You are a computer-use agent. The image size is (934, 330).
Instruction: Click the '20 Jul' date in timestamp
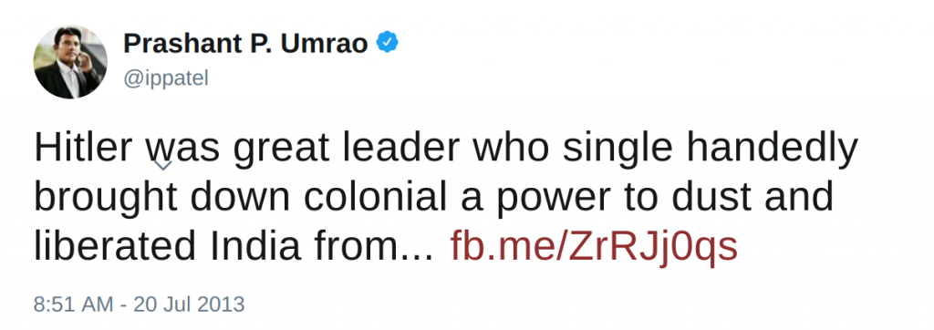[157, 304]
